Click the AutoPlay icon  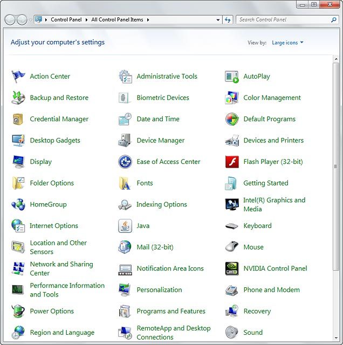(x=232, y=77)
